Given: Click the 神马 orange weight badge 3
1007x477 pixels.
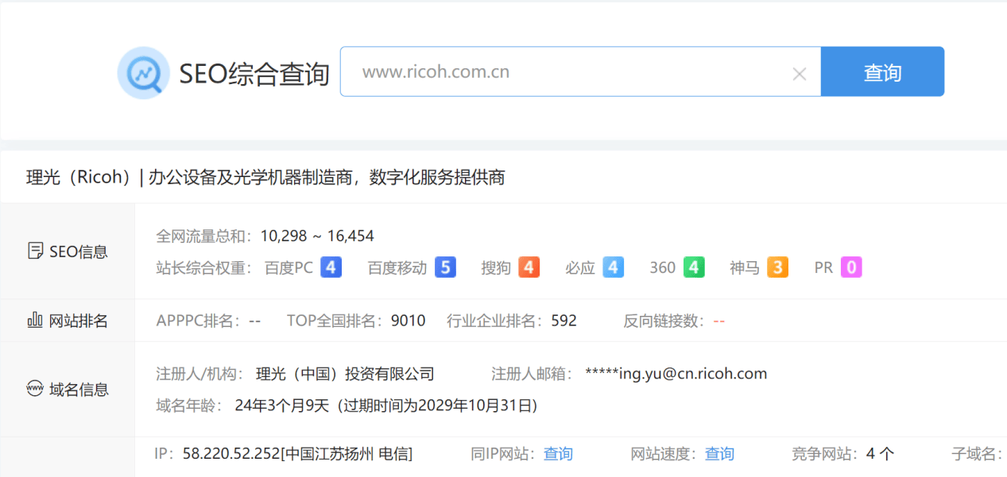Looking at the screenshot, I should coord(777,267).
